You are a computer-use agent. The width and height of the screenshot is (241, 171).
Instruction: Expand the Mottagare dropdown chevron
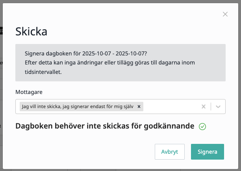tap(218, 107)
